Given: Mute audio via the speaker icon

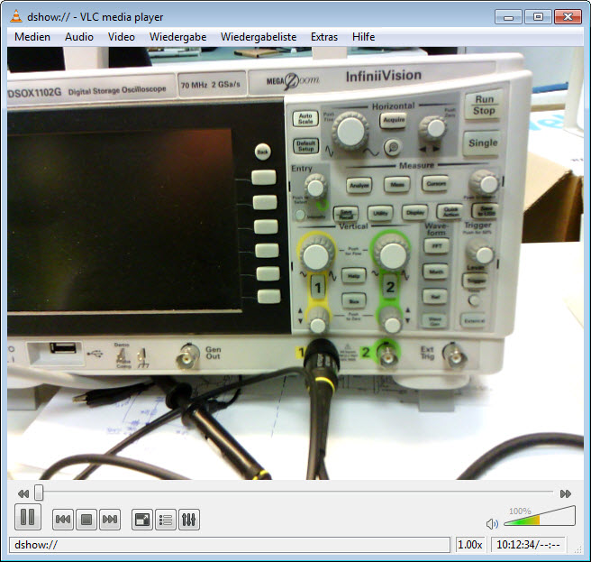Looking at the screenshot, I should click(x=492, y=524).
